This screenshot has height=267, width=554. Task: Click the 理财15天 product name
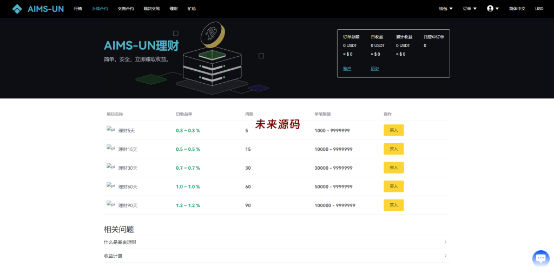(x=128, y=149)
